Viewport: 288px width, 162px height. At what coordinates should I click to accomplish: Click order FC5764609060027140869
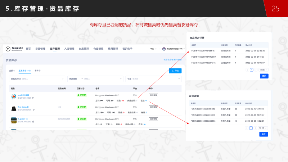click(x=203, y=57)
